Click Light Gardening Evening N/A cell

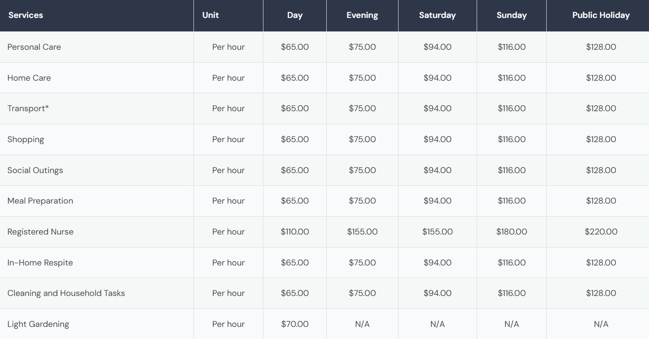click(362, 324)
